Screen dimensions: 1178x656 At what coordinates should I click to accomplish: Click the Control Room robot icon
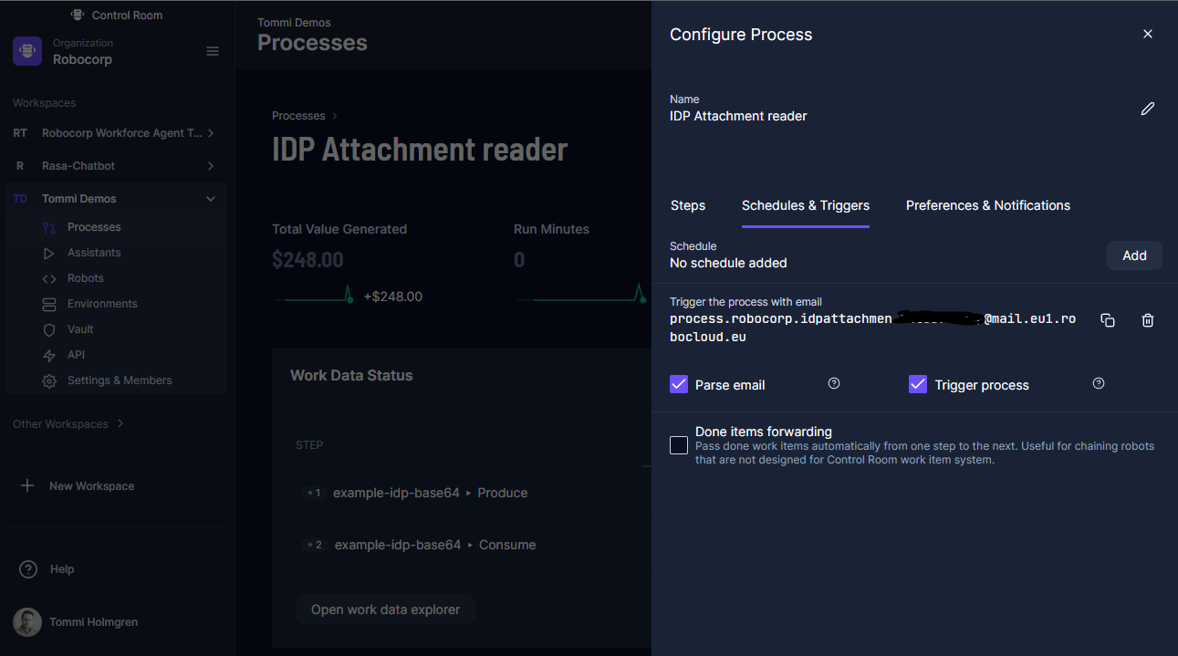point(78,16)
